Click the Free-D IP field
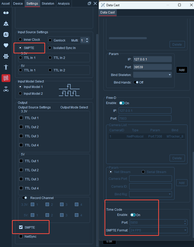The height and width of the screenshot is (247, 194). point(145,111)
